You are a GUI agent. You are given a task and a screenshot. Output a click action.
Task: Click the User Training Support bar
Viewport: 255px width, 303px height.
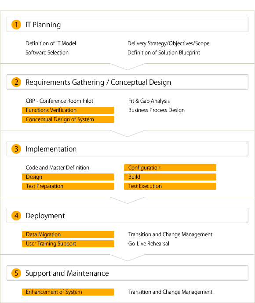(68, 244)
